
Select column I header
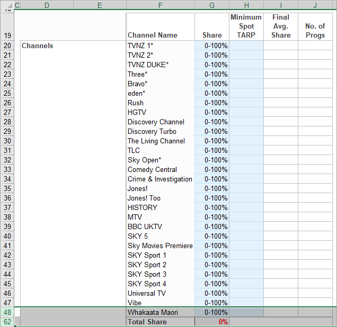[x=281, y=5]
